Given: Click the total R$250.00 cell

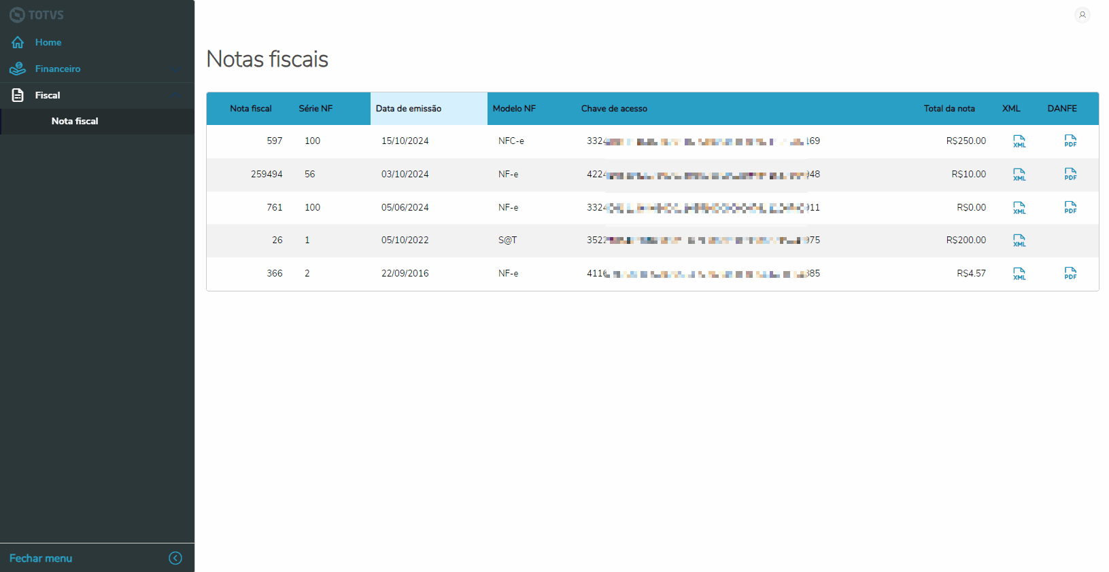Looking at the screenshot, I should 966,141.
